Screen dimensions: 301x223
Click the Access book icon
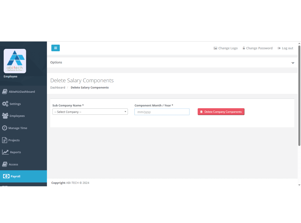[5, 164]
